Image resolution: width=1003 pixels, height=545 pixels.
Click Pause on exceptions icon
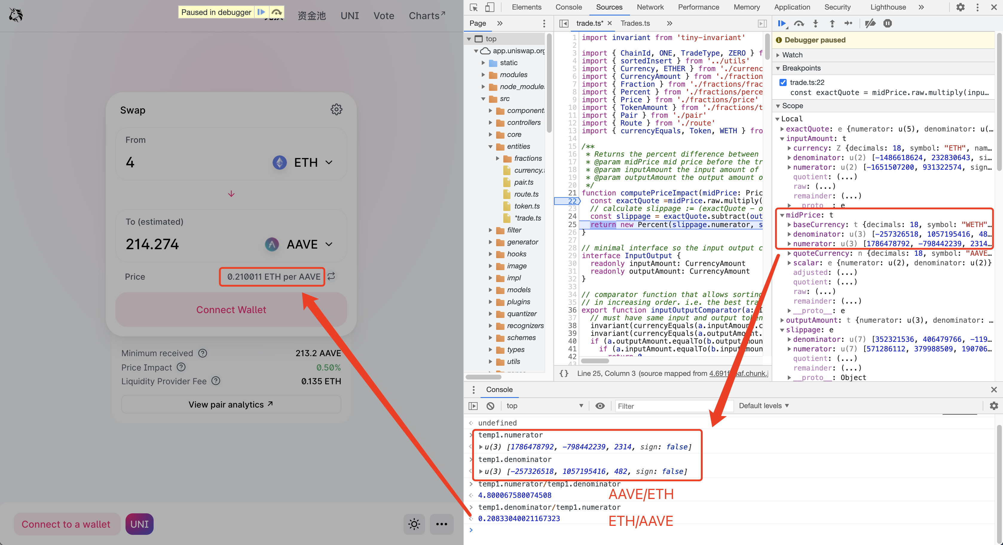(x=887, y=23)
